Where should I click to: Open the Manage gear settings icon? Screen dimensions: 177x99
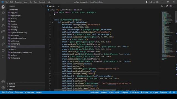click(x=3, y=88)
